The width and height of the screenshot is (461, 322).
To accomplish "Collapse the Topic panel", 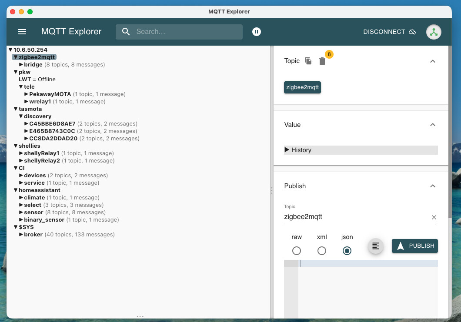I will pyautogui.click(x=432, y=61).
